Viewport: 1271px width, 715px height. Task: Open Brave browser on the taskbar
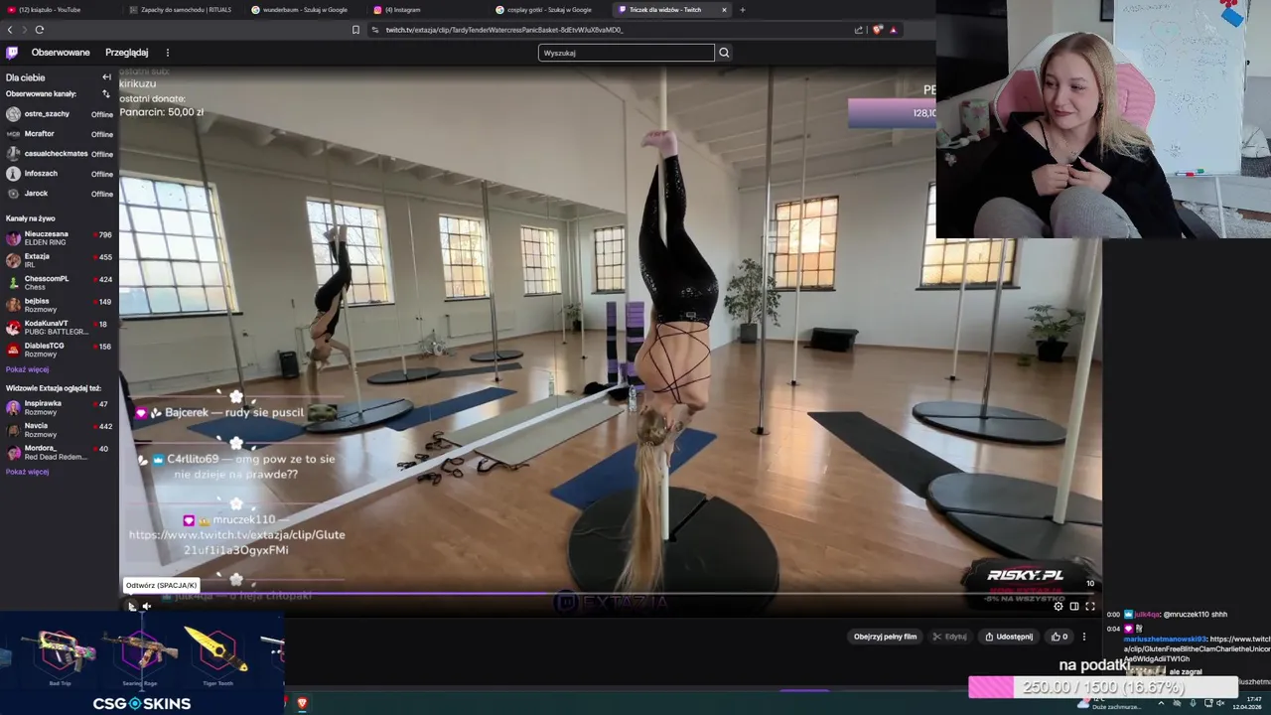click(302, 703)
